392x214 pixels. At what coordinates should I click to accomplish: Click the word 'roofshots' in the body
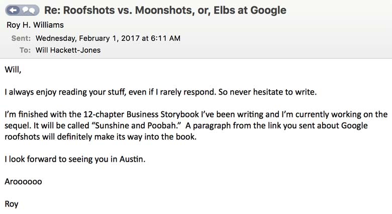(22, 136)
